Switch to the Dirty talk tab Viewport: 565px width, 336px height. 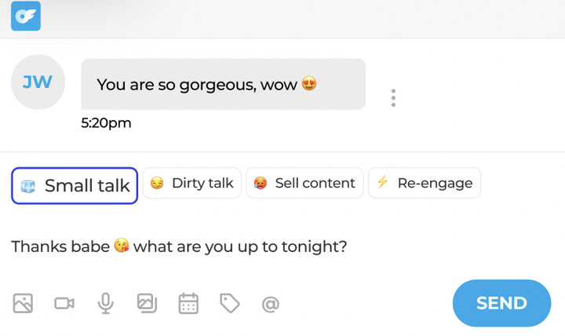point(192,183)
